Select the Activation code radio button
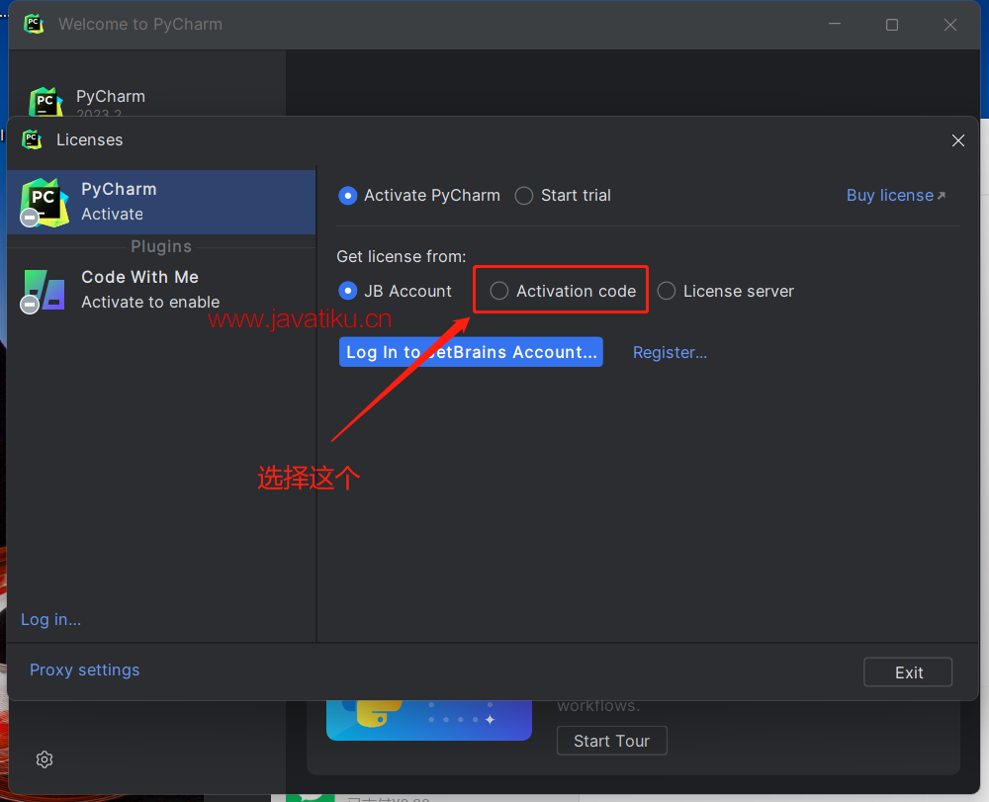This screenshot has width=989, height=802. click(498, 291)
